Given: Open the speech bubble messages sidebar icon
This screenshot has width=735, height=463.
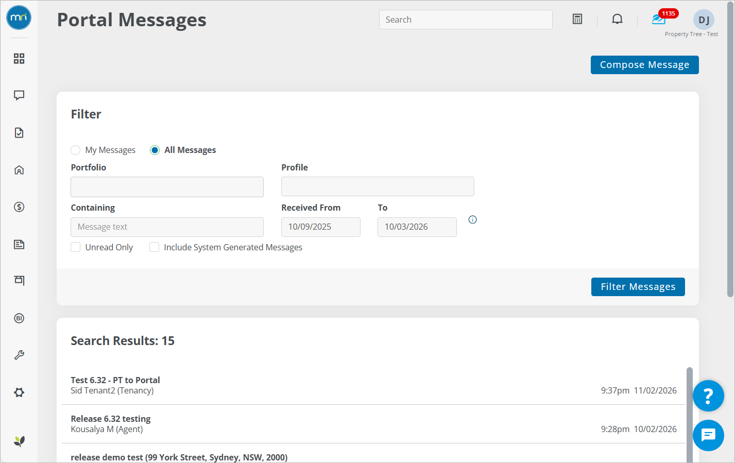Looking at the screenshot, I should point(19,95).
